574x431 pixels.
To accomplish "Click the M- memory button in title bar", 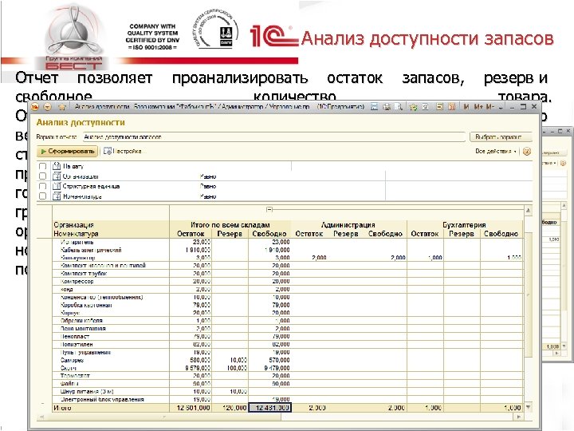I will click(490, 107).
